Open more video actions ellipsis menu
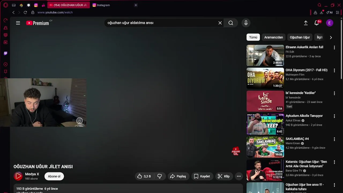 pyautogui.click(x=239, y=176)
